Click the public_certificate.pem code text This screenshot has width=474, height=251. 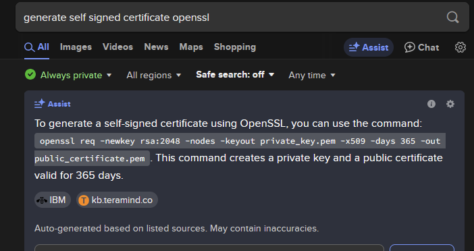[90, 159]
